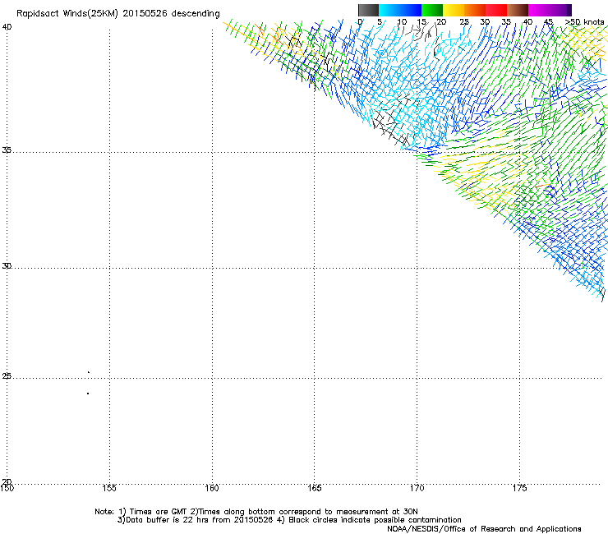Click the longitude axis label '150'
Image resolution: width=608 pixels, height=534 pixels.
(7, 488)
